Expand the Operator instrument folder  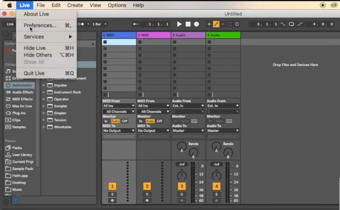tap(43, 99)
